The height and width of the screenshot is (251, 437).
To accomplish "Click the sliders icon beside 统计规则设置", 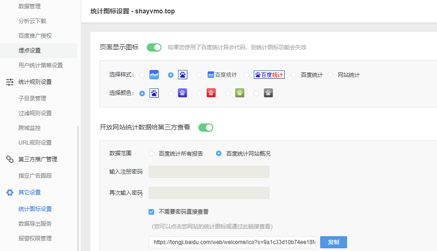I will pyautogui.click(x=10, y=82).
